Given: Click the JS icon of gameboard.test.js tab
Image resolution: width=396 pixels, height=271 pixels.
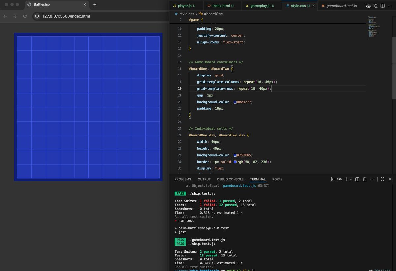Looking at the screenshot, I should (323, 6).
